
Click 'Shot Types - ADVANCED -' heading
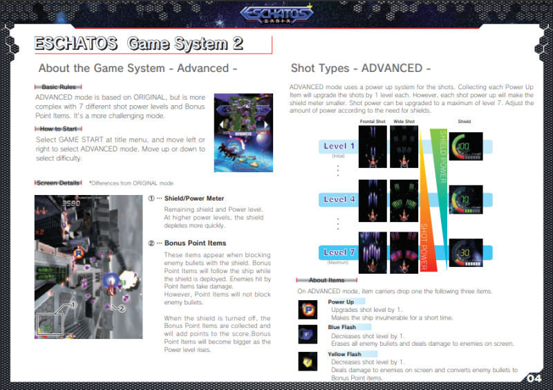pyautogui.click(x=360, y=68)
